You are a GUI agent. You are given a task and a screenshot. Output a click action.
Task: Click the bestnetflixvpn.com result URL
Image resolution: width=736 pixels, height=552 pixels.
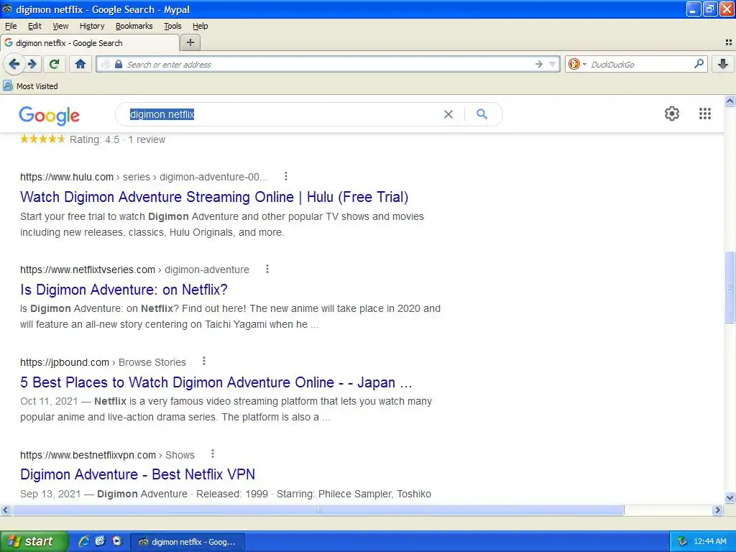(107, 455)
